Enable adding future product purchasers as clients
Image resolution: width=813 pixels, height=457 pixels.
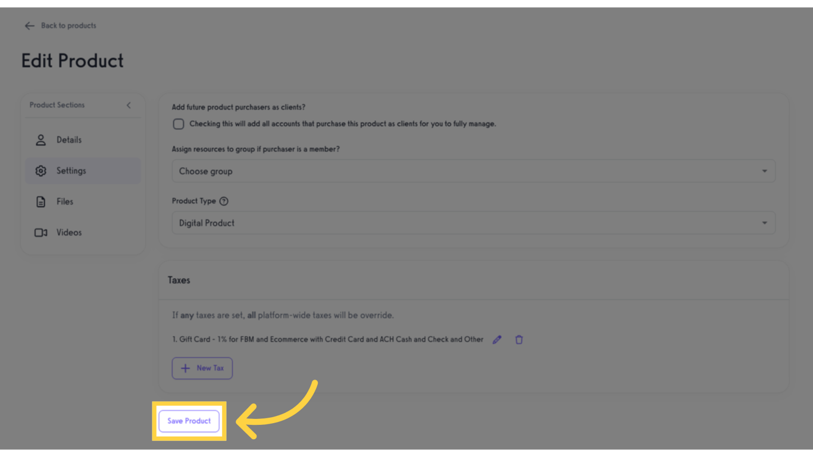[x=178, y=124]
